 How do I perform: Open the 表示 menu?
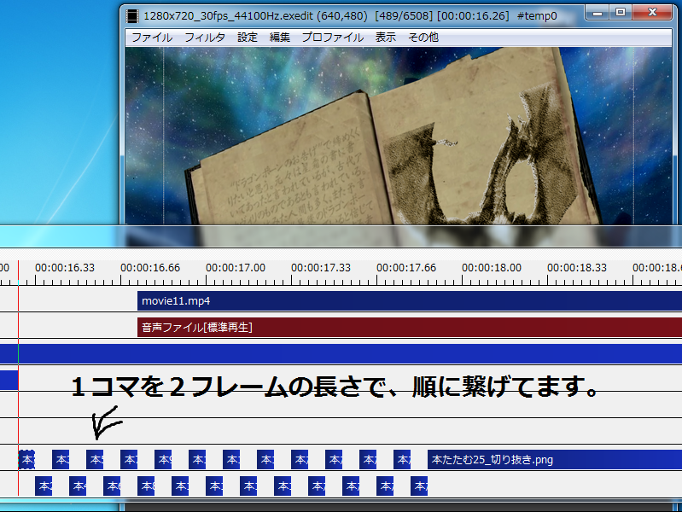point(386,38)
